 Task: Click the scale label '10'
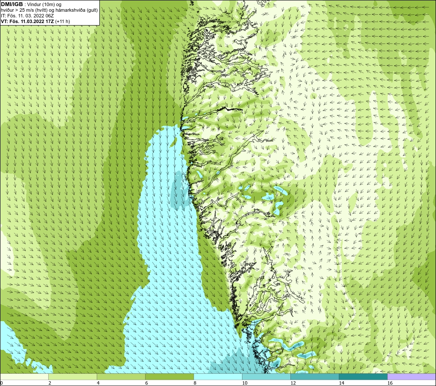(x=245, y=383)
